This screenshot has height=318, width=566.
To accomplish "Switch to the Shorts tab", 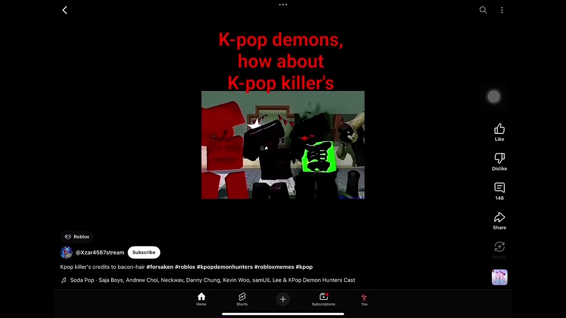I will (x=242, y=299).
